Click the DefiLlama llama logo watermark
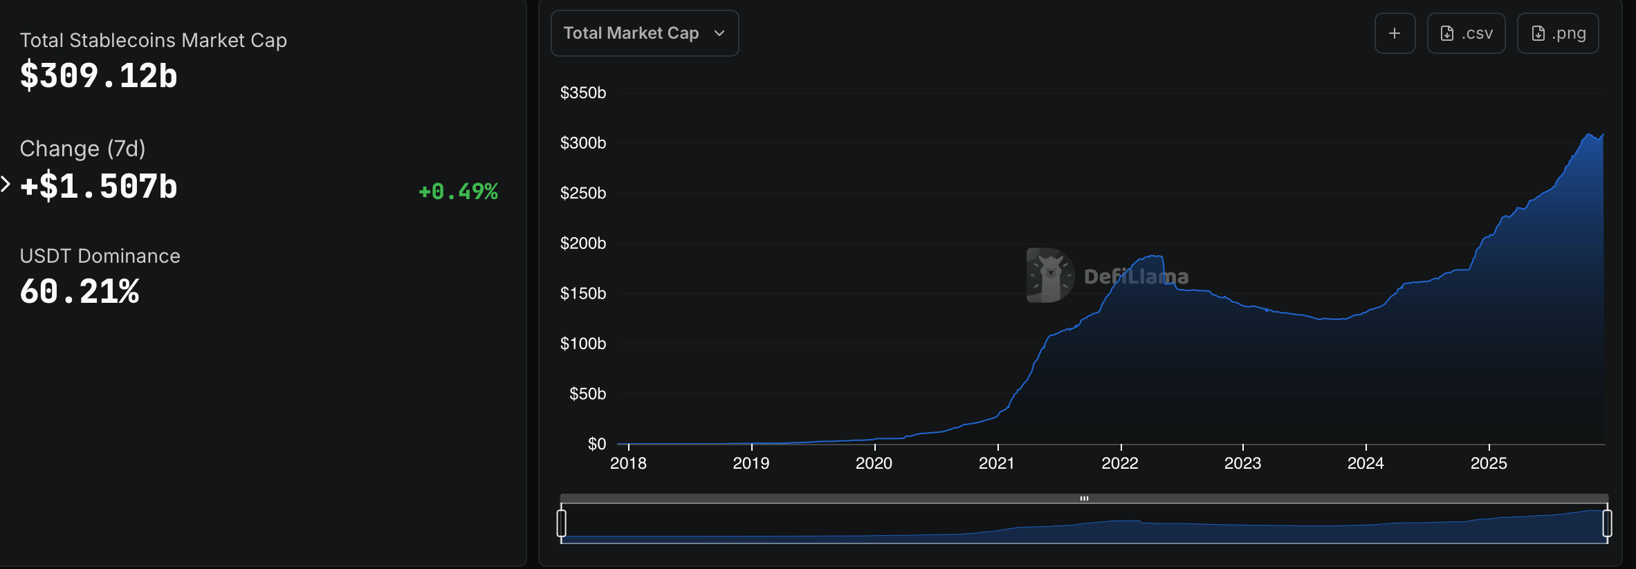This screenshot has width=1636, height=569. tap(1050, 275)
